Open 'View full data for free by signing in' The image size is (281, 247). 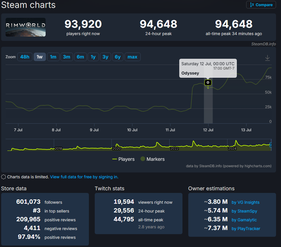(x=84, y=177)
